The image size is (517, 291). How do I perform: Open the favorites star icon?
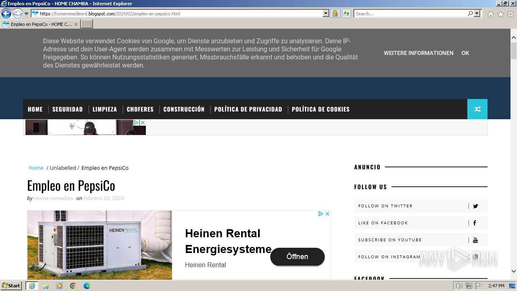[x=500, y=14]
